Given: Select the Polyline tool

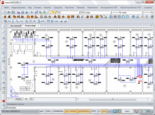Looking at the screenshot, I should (x=4, y=53).
